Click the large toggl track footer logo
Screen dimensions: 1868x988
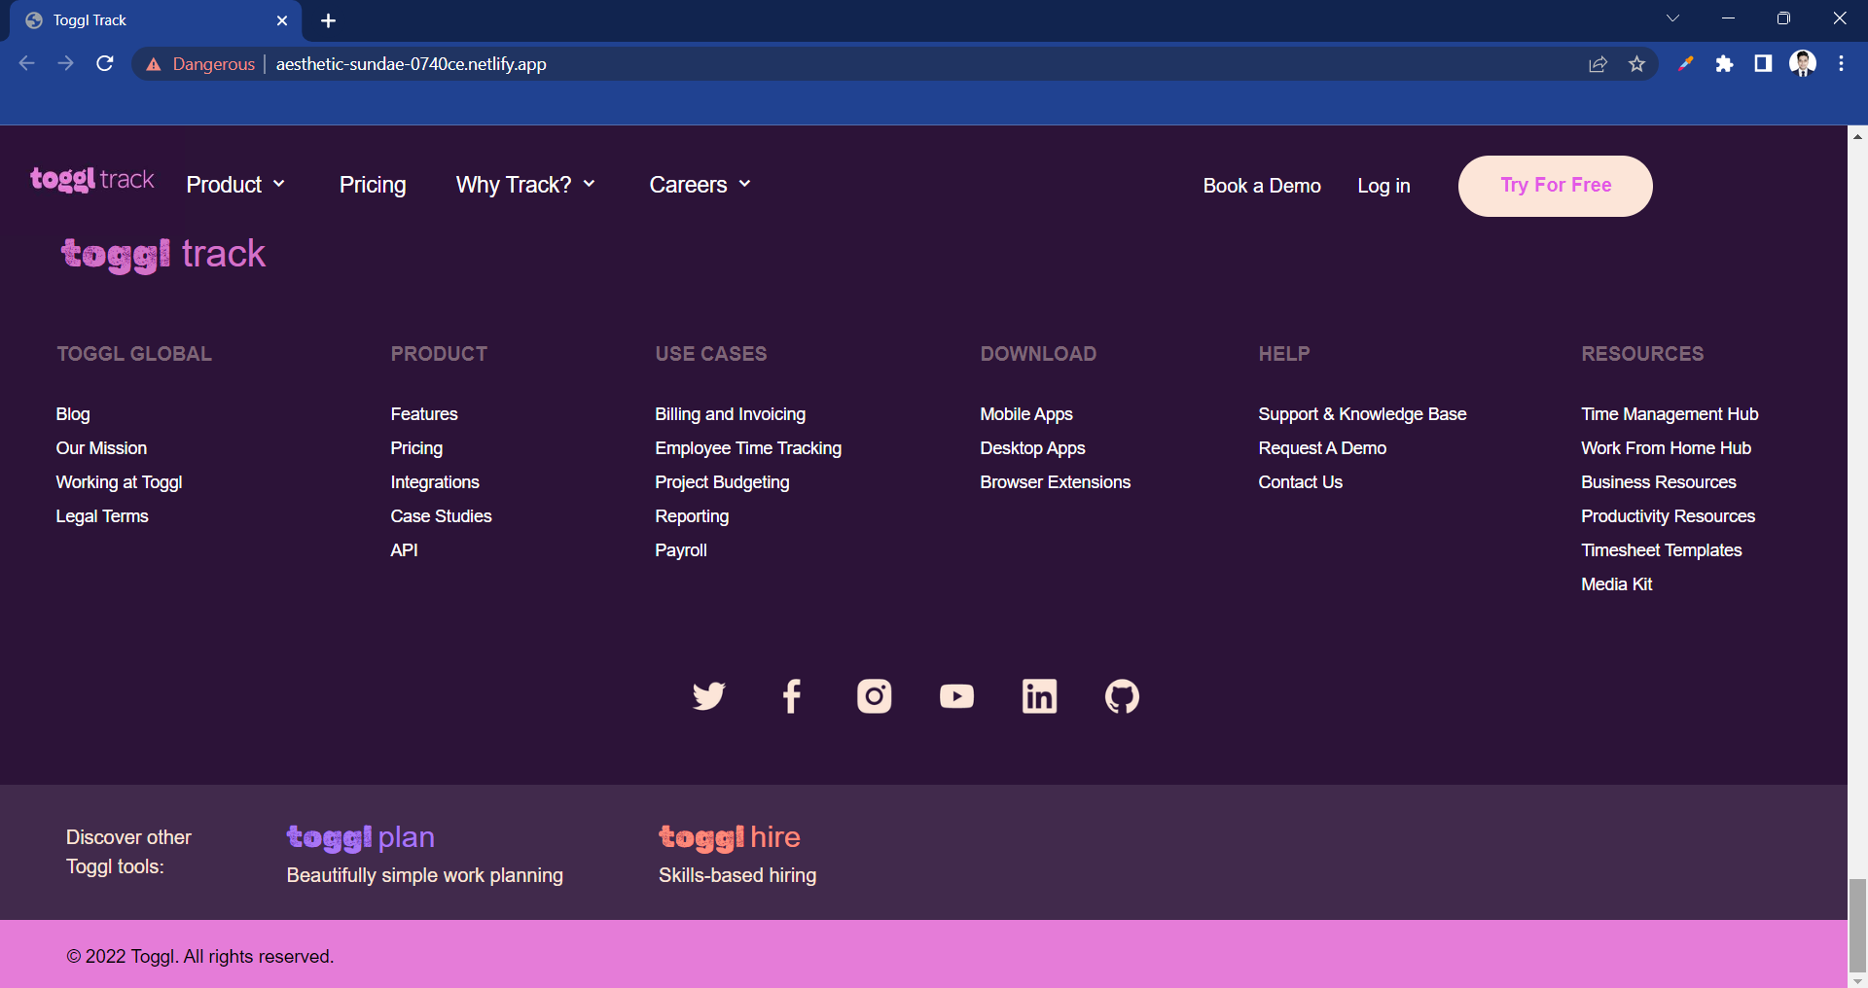coord(163,255)
